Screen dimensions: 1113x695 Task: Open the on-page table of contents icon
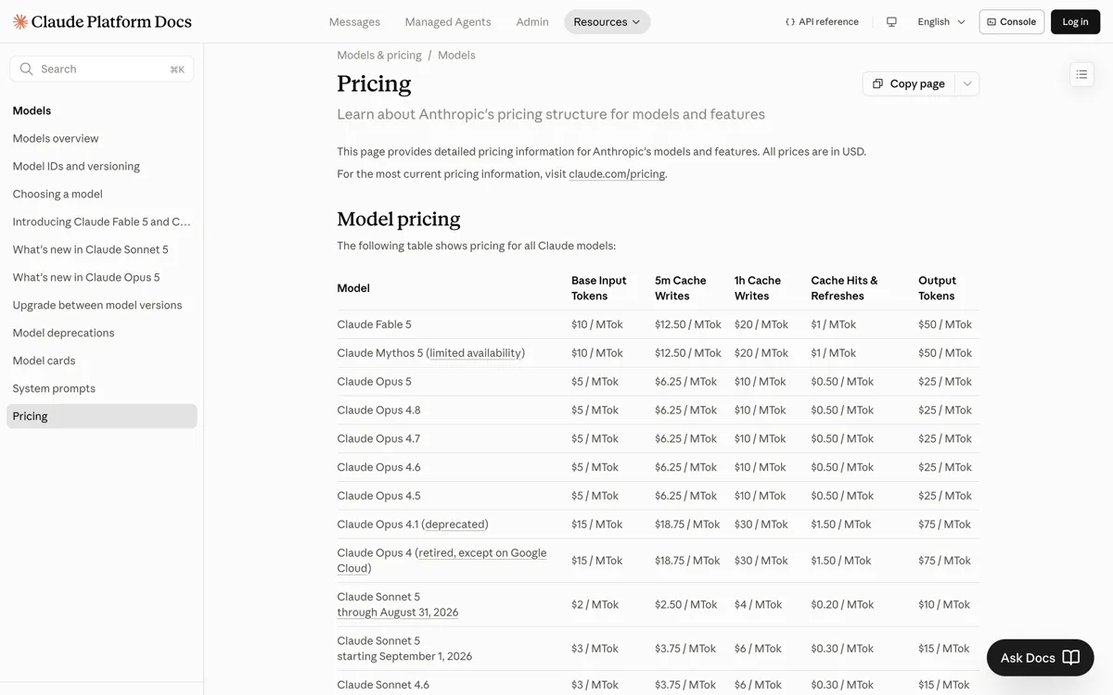coord(1081,74)
